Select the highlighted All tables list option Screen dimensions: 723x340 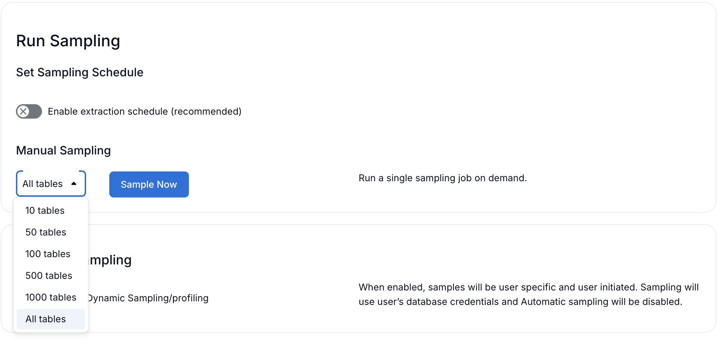pos(46,319)
